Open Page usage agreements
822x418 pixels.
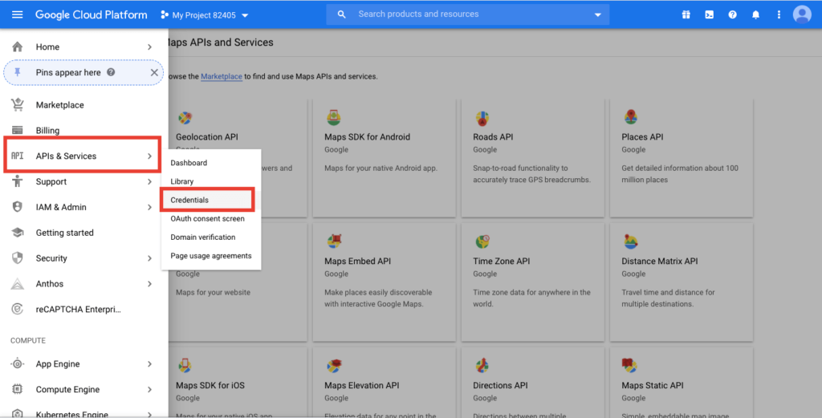point(211,256)
